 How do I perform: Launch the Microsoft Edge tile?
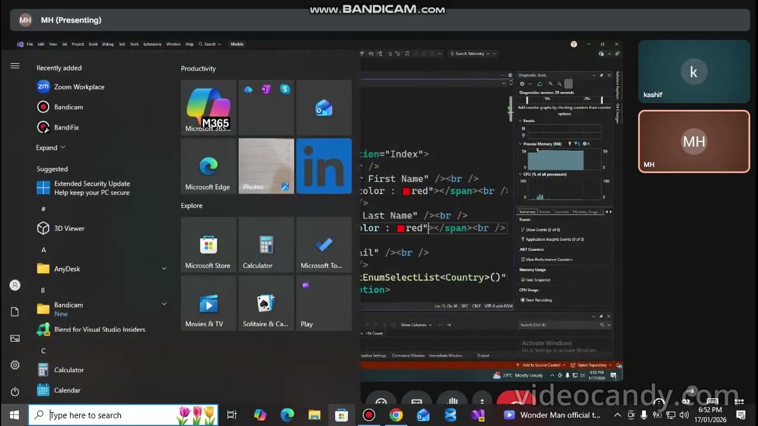(x=208, y=166)
